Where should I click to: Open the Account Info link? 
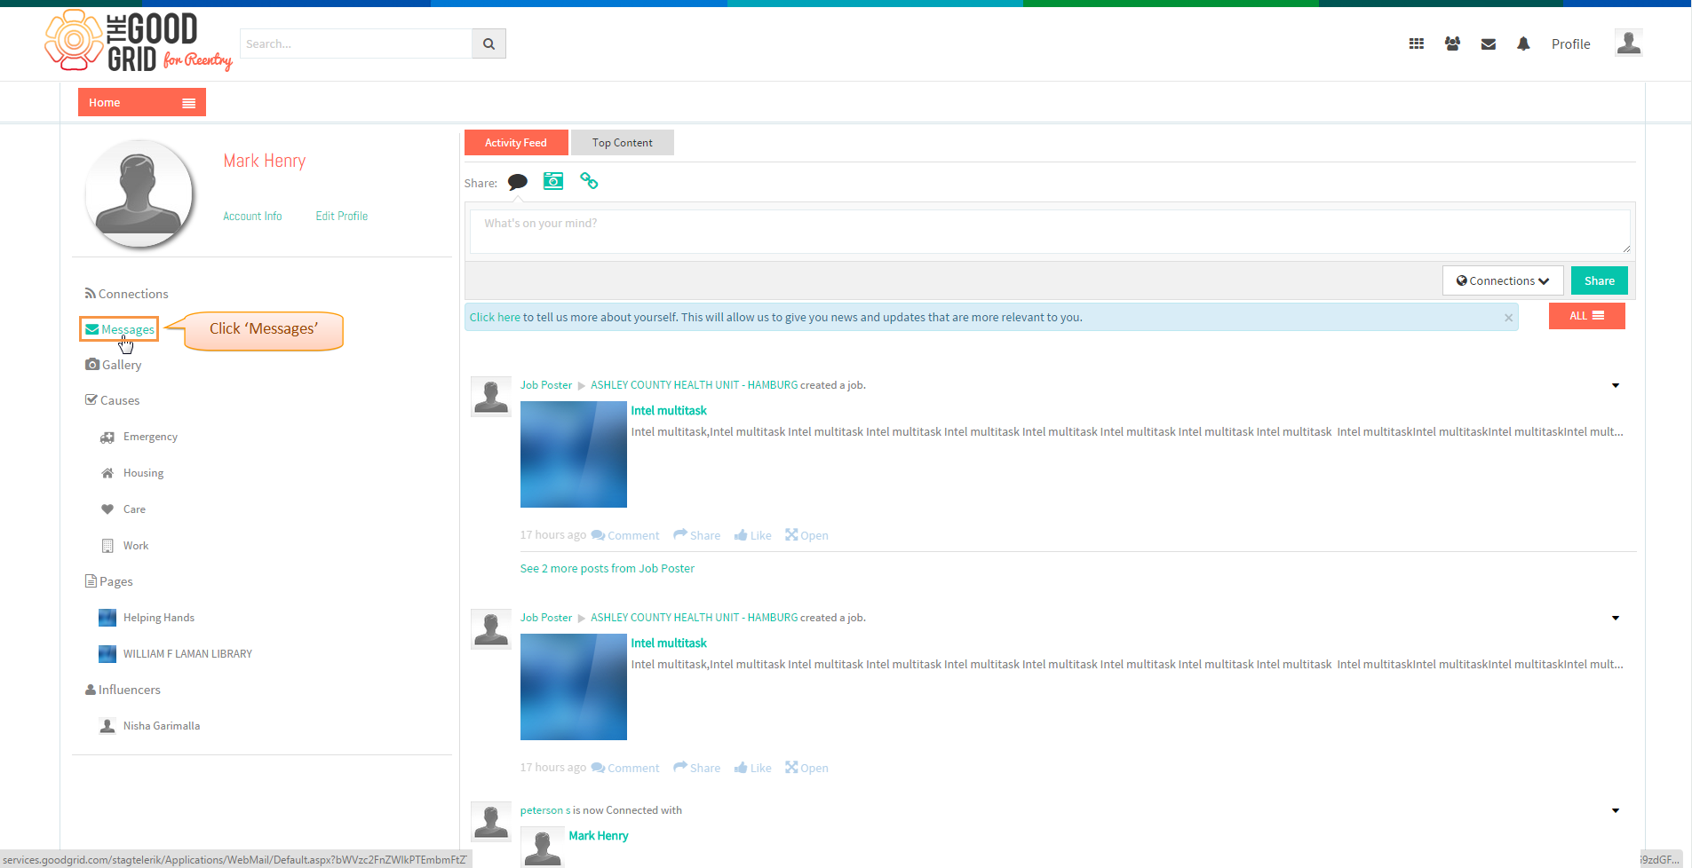(x=252, y=216)
